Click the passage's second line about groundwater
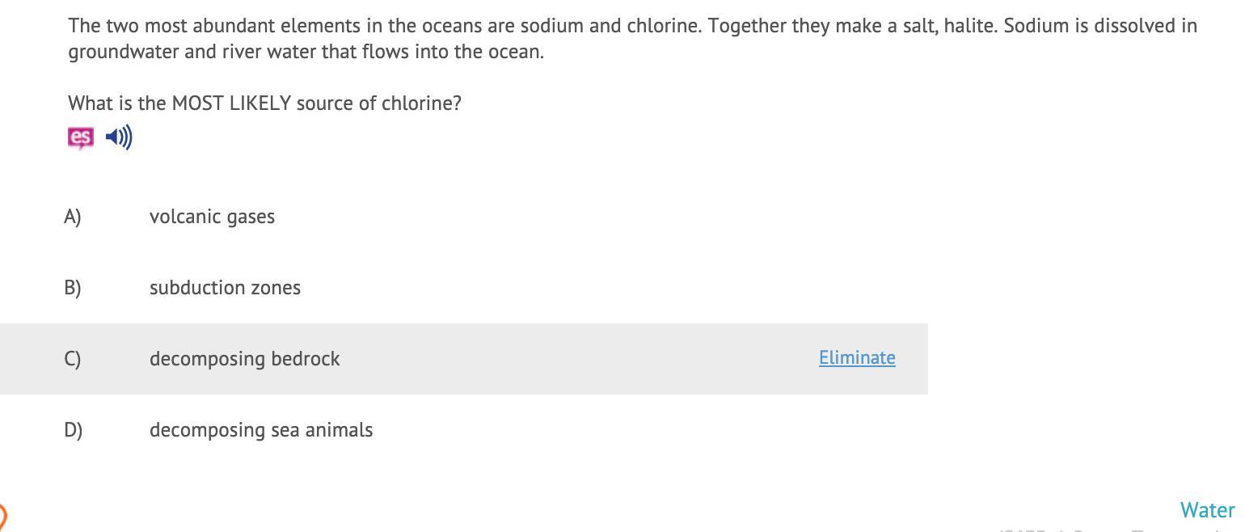 click(x=306, y=52)
